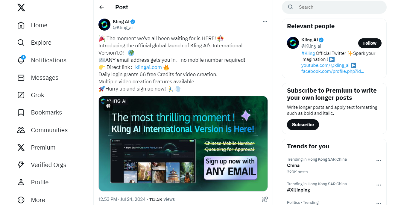The image size is (401, 205).
Task: Open the Home icon in sidebar
Action: (x=21, y=25)
